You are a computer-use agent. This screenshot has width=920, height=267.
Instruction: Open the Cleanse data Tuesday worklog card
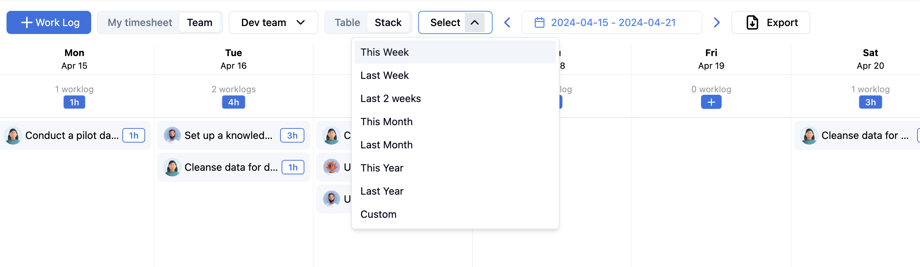pyautogui.click(x=231, y=167)
